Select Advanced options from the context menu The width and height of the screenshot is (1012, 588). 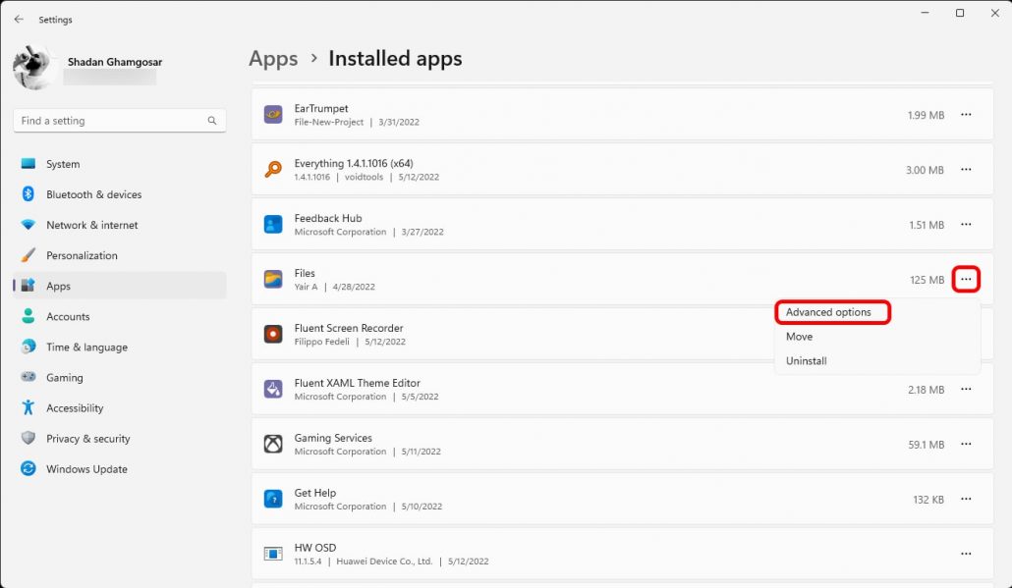pos(828,312)
